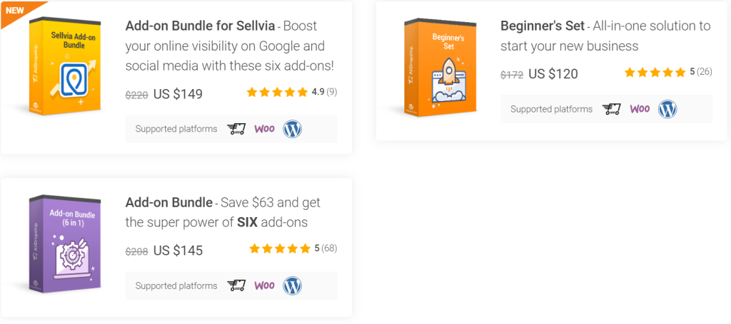This screenshot has width=731, height=324.
Task: Click the 4.9 star rating on Sellvia bundle
Action: point(291,92)
